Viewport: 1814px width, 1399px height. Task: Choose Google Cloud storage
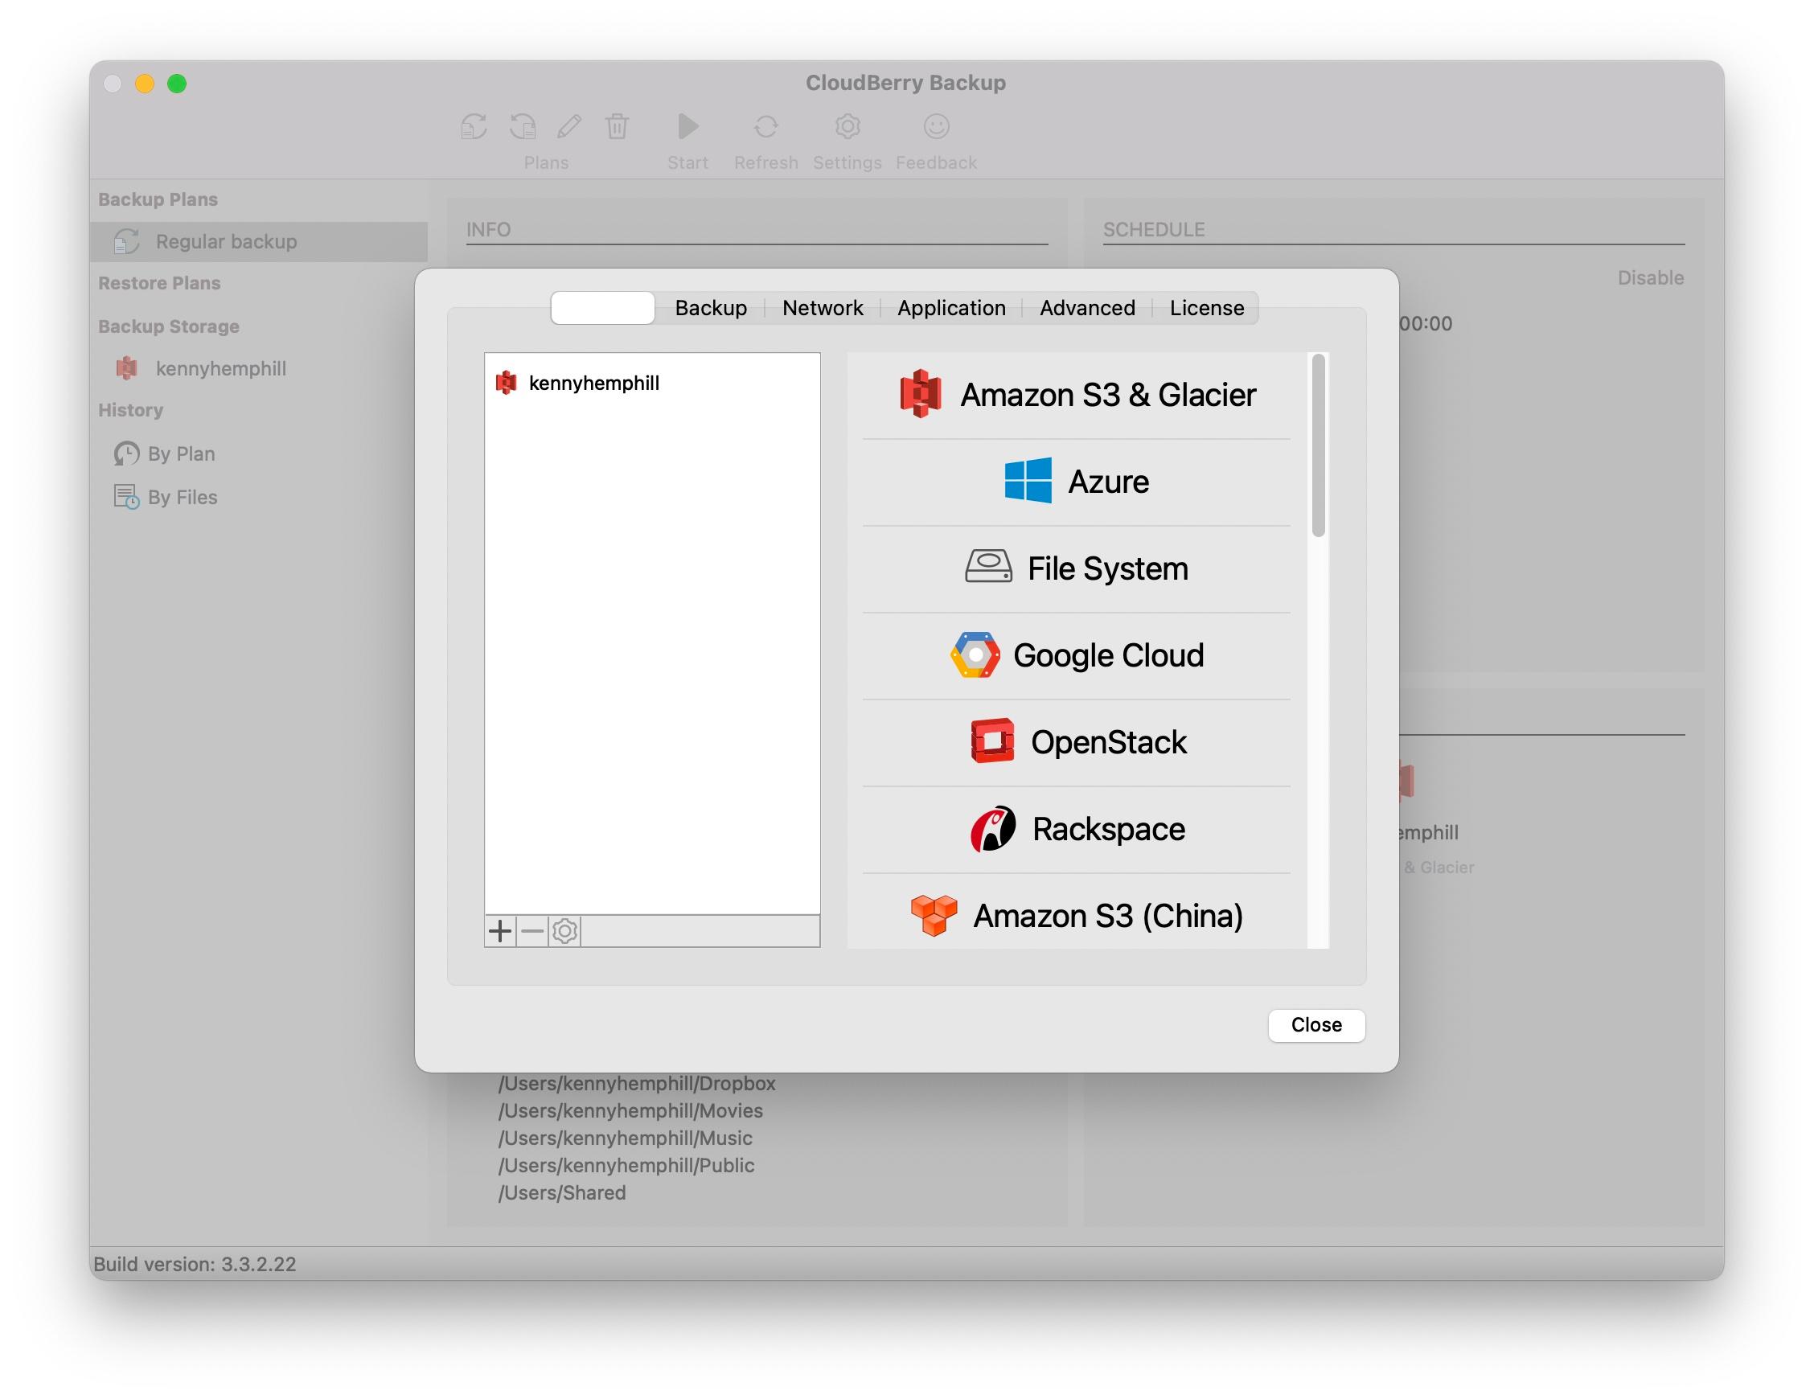1077,655
